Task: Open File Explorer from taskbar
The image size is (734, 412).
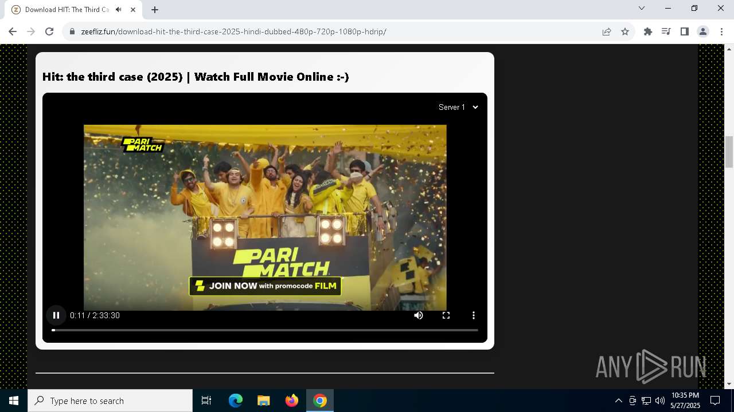Action: 263,401
